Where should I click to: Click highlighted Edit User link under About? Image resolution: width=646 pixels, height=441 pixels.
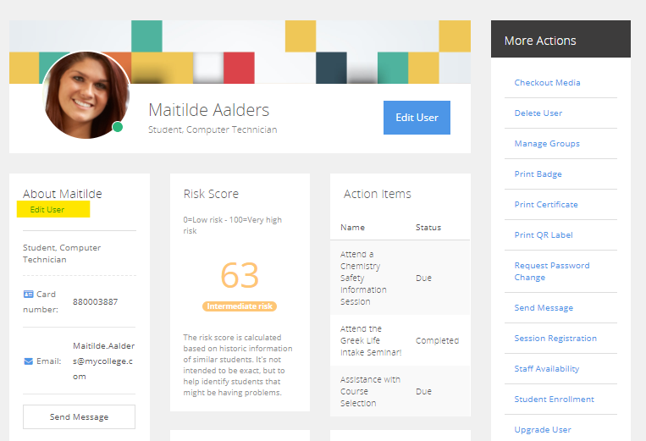click(x=47, y=210)
